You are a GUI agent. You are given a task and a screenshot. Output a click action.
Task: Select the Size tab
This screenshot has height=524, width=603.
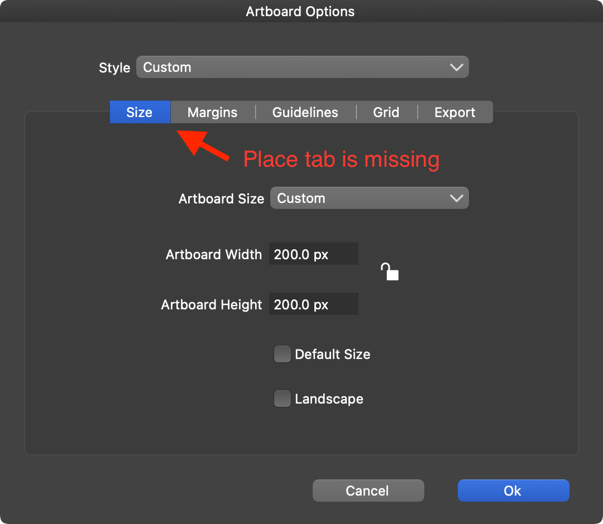[x=140, y=113]
